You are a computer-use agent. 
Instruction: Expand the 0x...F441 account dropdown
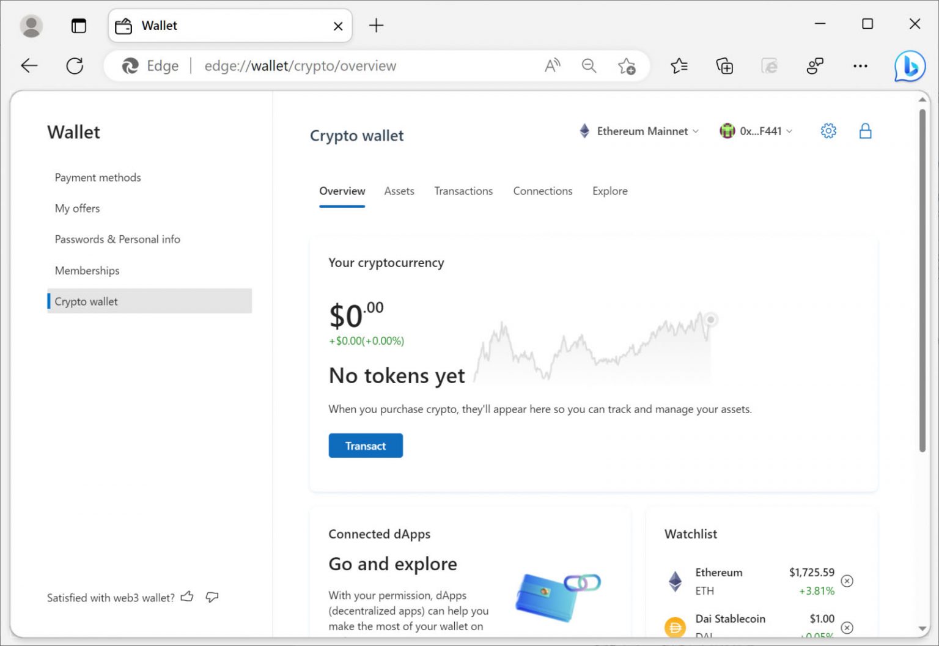point(756,131)
